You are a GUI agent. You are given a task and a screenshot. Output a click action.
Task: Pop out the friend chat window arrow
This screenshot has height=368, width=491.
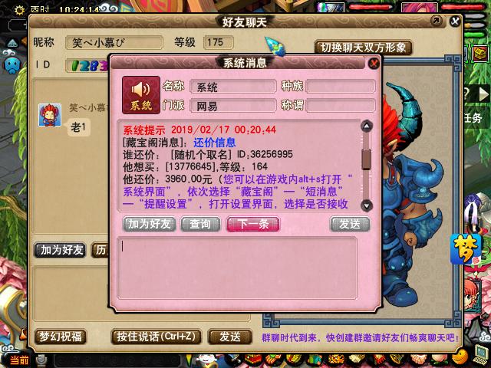coord(437,21)
